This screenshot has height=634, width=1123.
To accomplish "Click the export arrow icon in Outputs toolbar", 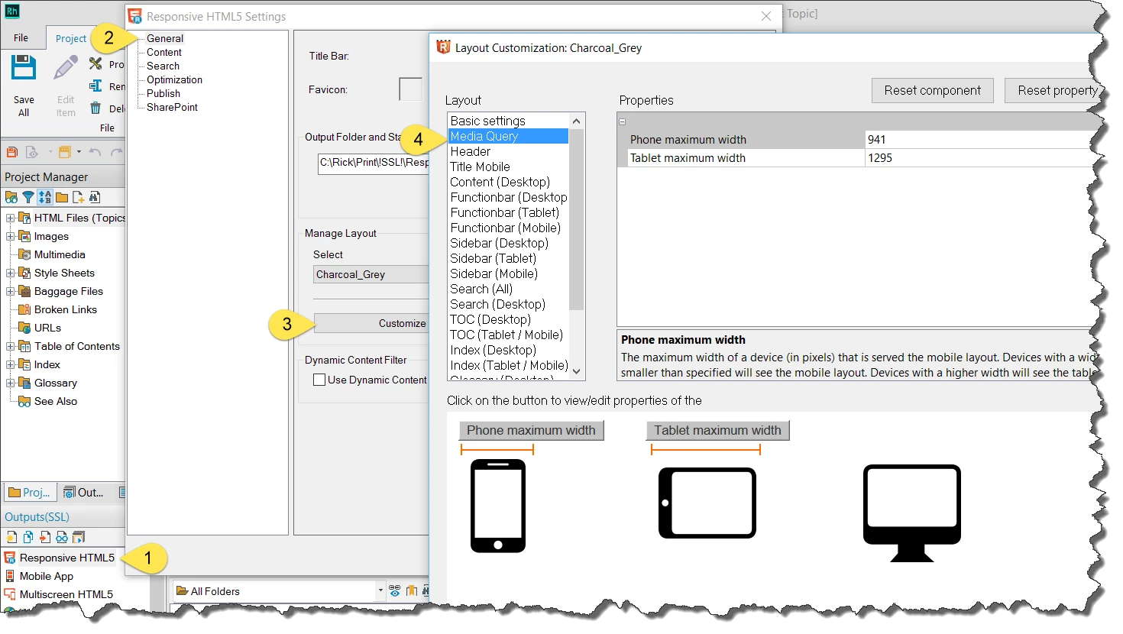I will pos(45,537).
